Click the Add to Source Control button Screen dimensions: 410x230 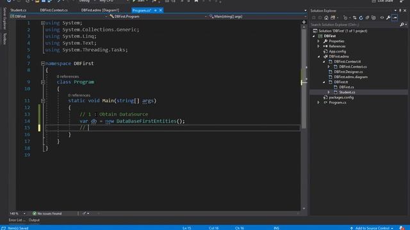tap(372, 228)
